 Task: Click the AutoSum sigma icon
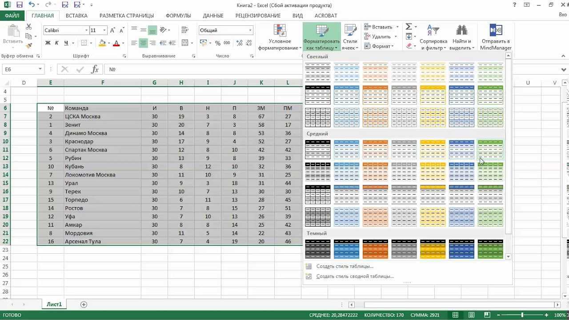tap(409, 27)
